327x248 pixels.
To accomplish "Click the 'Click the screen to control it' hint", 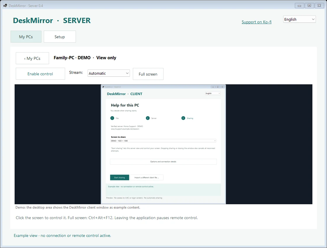I will click(107, 218).
